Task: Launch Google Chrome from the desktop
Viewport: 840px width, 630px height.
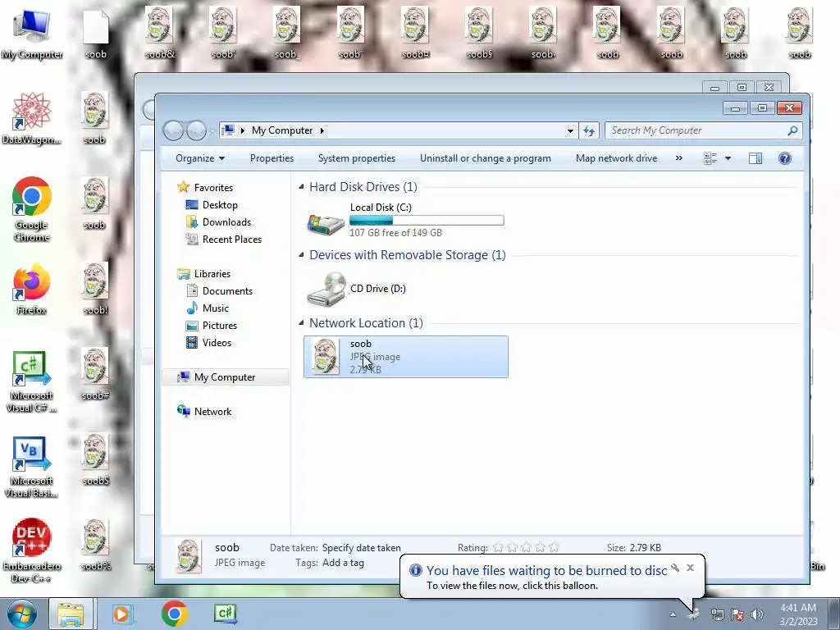Action: click(32, 209)
